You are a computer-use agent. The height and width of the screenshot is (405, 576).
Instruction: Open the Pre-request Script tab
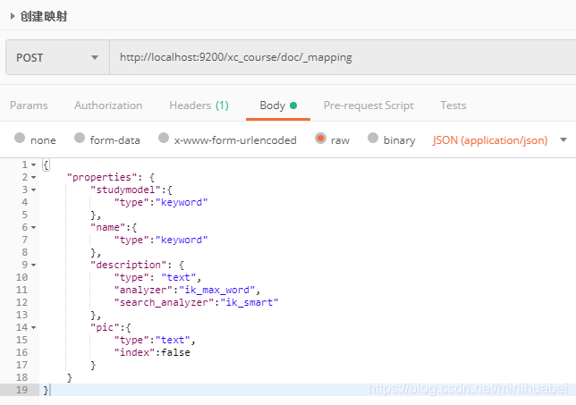click(x=368, y=105)
